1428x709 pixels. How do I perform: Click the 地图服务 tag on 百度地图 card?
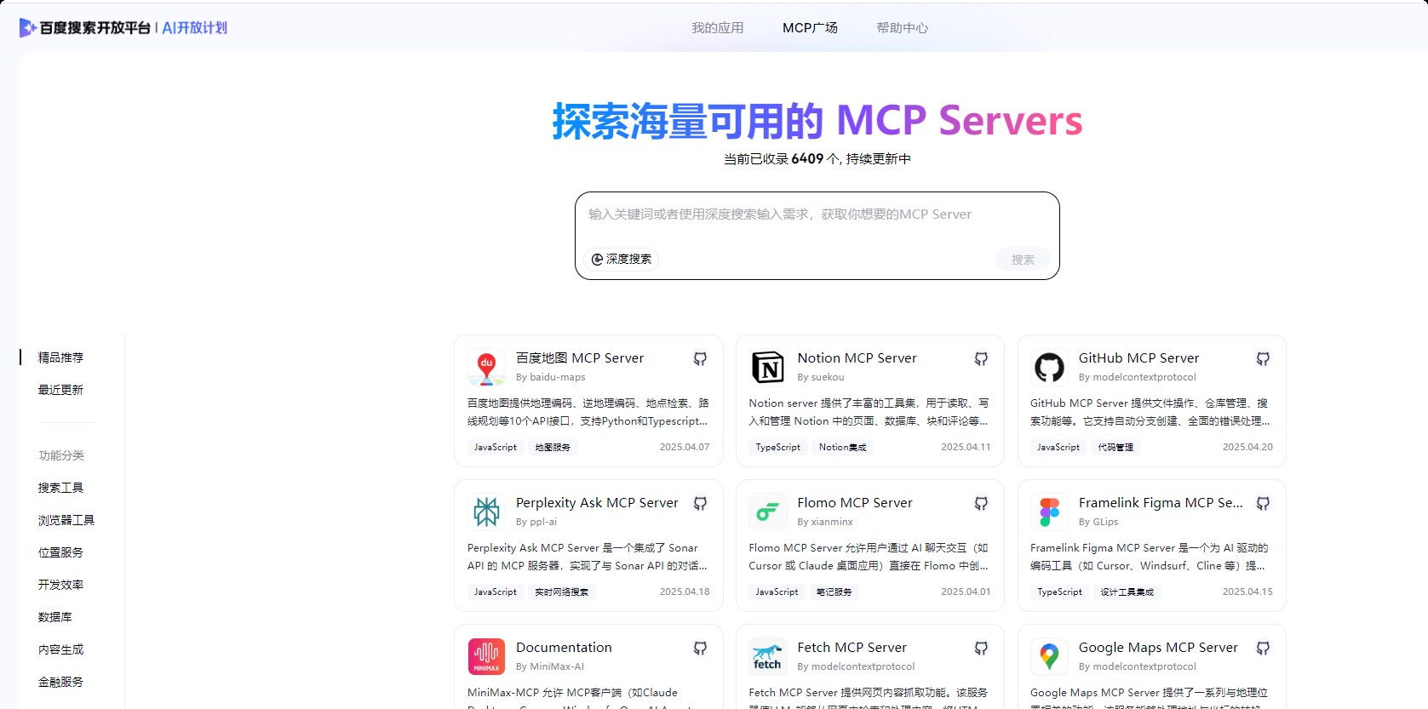click(x=553, y=447)
